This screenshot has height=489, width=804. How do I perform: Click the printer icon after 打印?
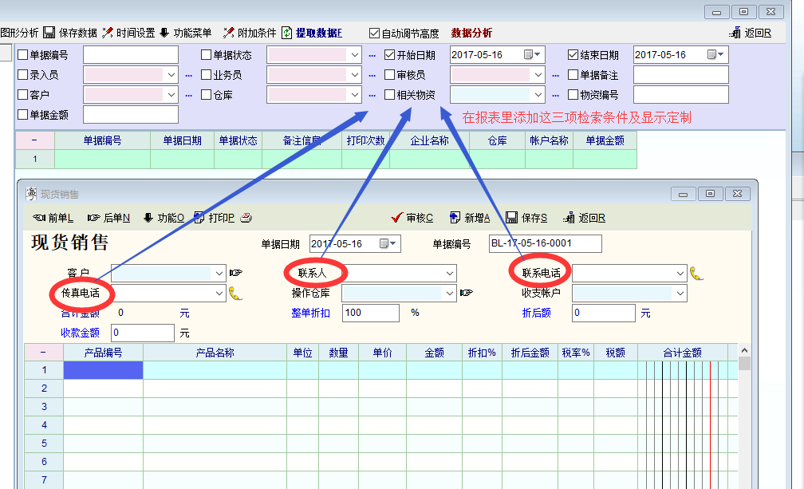coord(246,218)
